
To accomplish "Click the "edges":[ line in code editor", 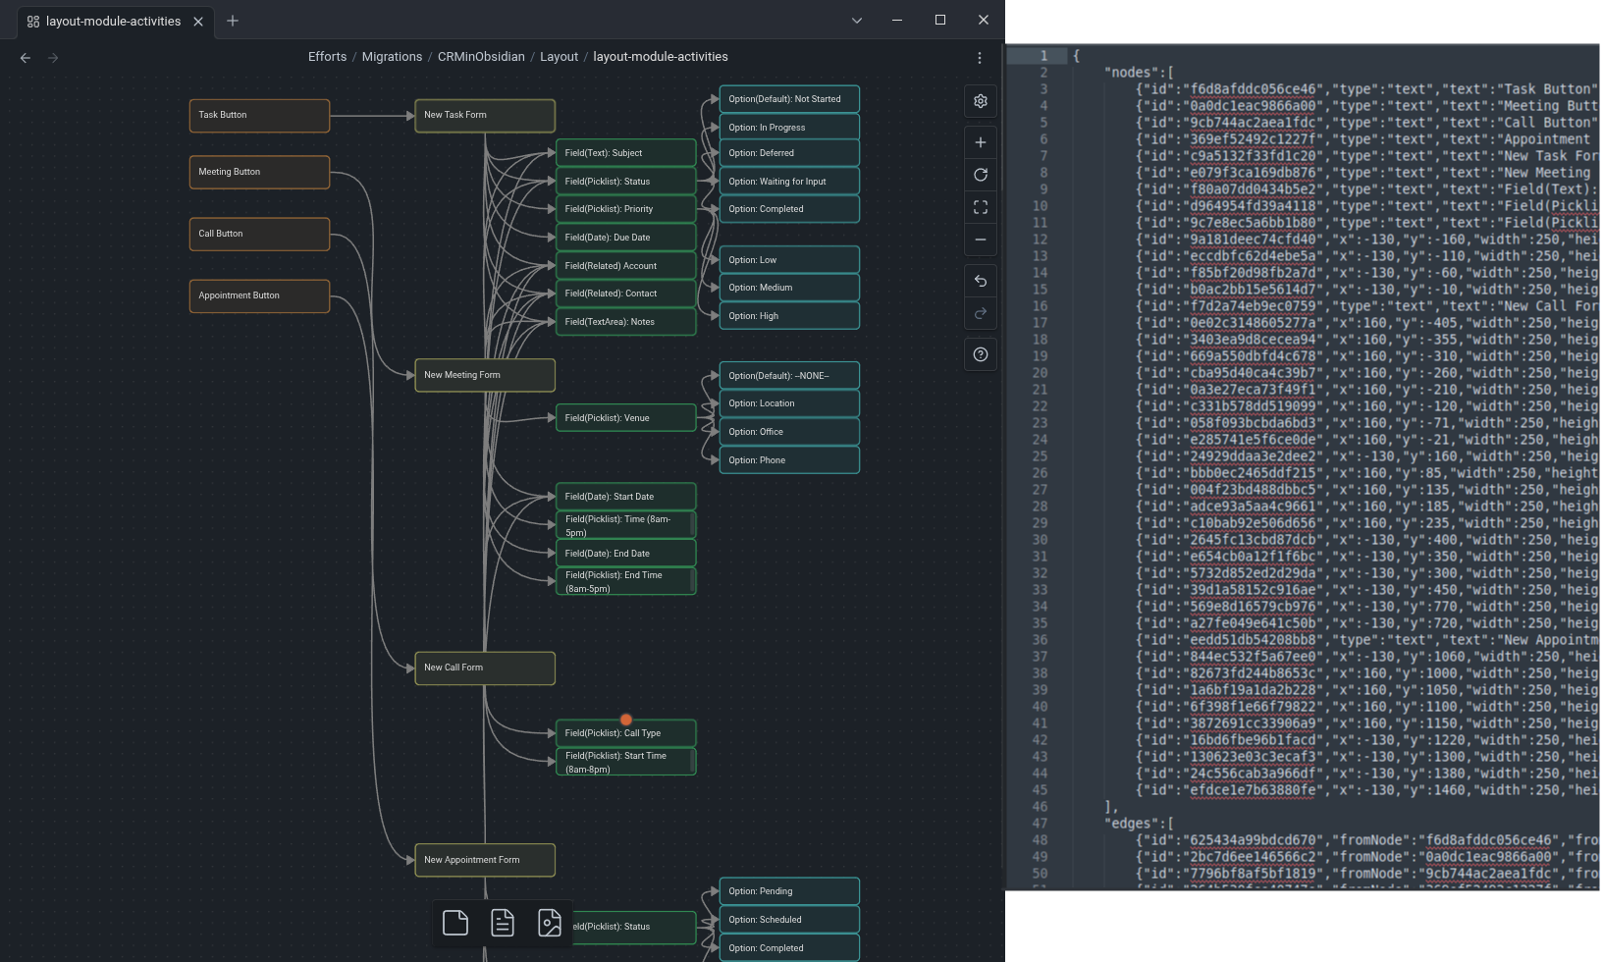I will coord(1140,824).
